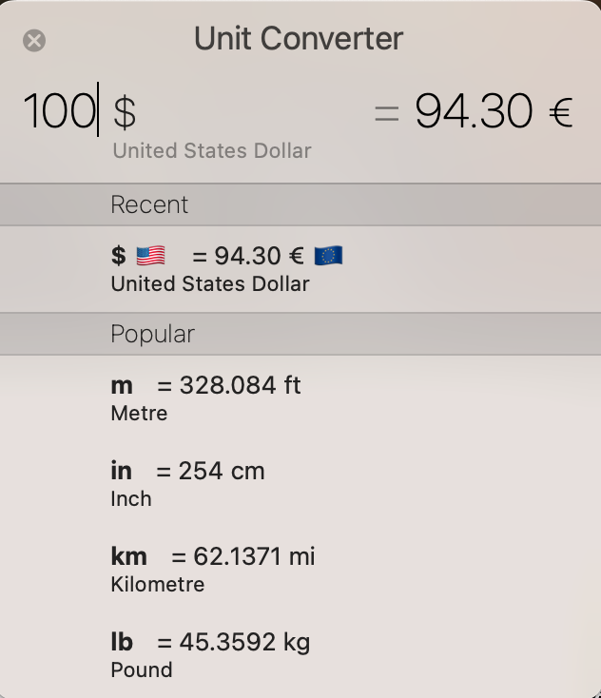Choose the Metre to feet conversion
Image resolution: width=601 pixels, height=698 pixels.
pyautogui.click(x=300, y=397)
